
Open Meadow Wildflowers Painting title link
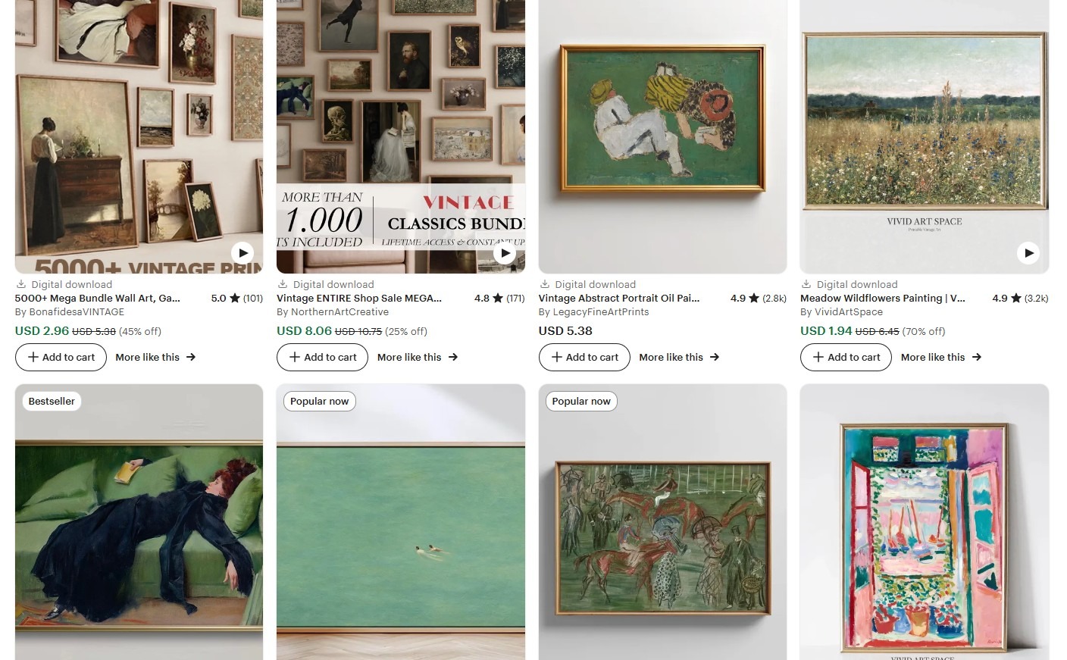coord(883,298)
